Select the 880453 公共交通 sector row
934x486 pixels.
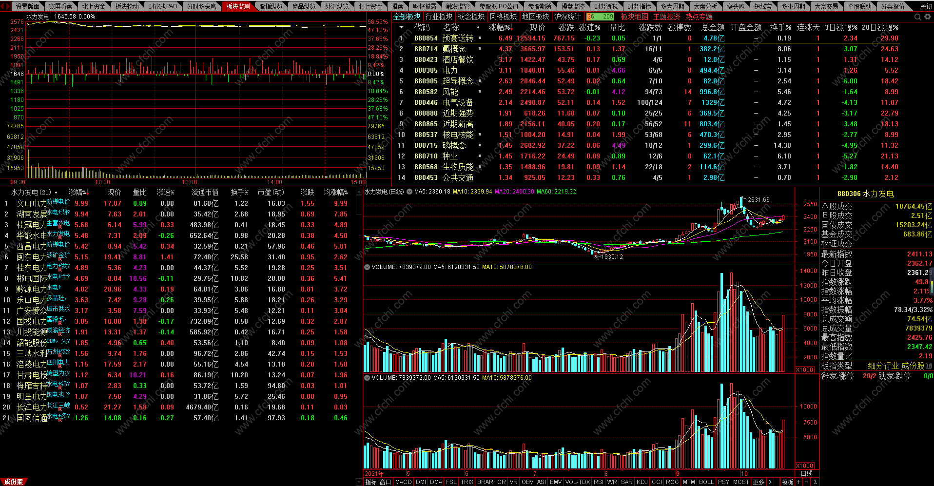point(648,177)
